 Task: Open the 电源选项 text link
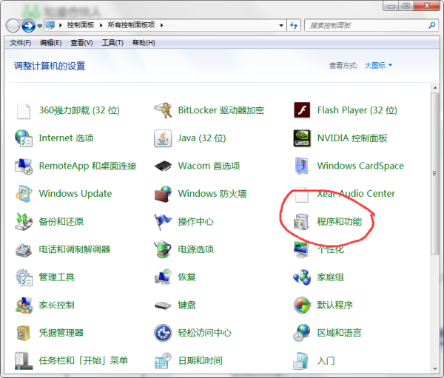[195, 249]
